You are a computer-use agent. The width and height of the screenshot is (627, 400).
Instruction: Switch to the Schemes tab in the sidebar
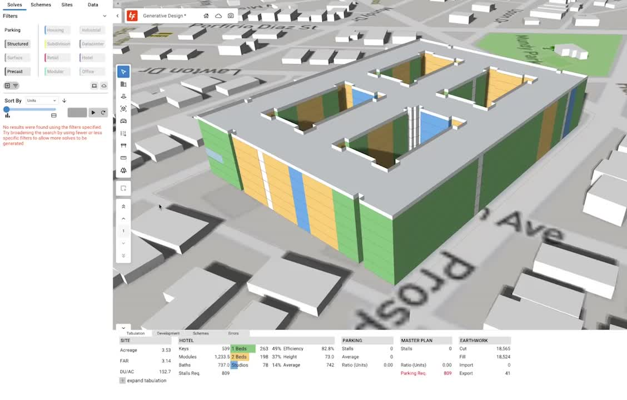click(x=41, y=5)
